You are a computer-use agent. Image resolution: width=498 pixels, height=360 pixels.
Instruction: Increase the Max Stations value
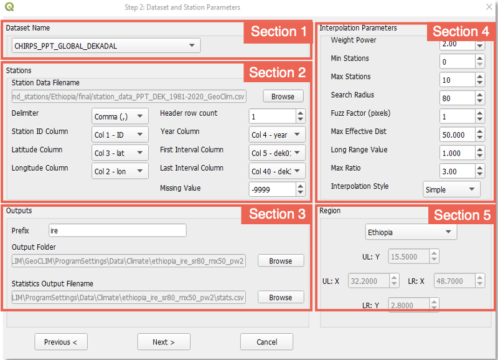tap(479, 77)
